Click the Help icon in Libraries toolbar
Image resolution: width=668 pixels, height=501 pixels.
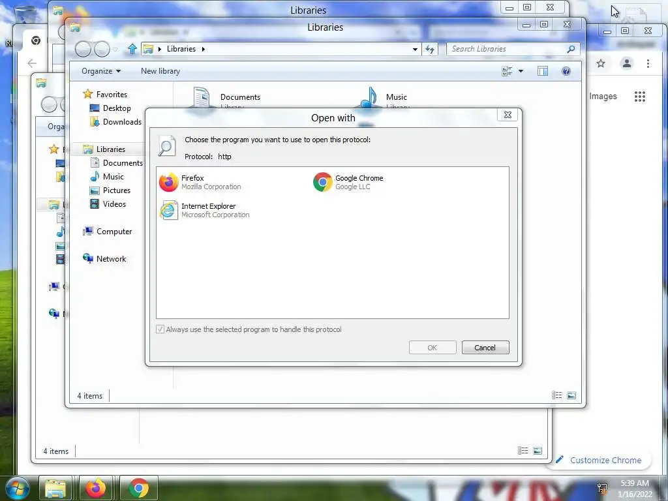coord(566,71)
